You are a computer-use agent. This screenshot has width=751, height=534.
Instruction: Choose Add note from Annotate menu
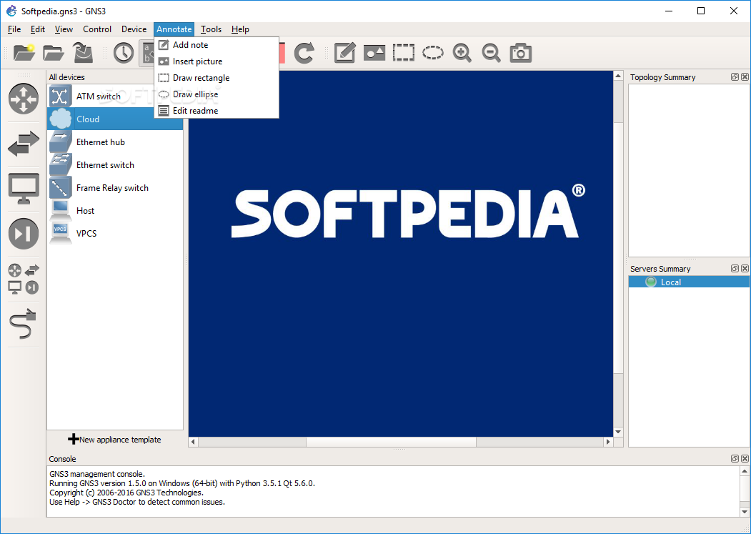coord(217,45)
